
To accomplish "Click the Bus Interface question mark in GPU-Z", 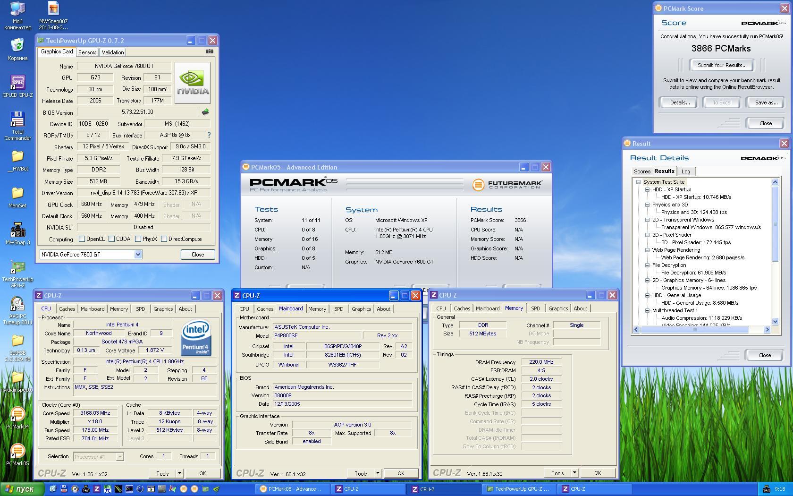I will click(209, 135).
